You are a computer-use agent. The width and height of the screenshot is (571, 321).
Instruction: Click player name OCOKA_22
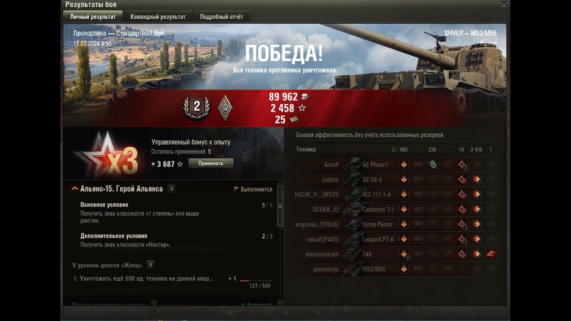(326, 210)
